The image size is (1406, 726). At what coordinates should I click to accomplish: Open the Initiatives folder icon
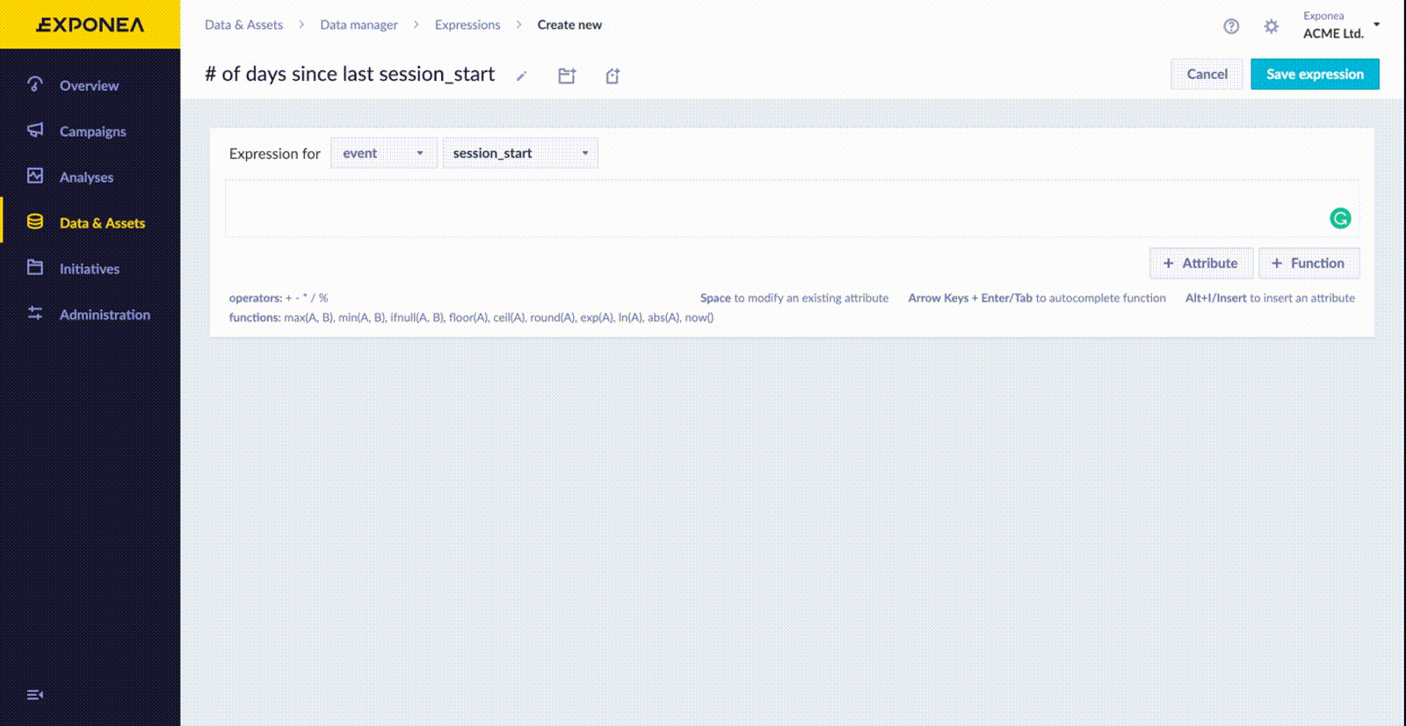[35, 267]
